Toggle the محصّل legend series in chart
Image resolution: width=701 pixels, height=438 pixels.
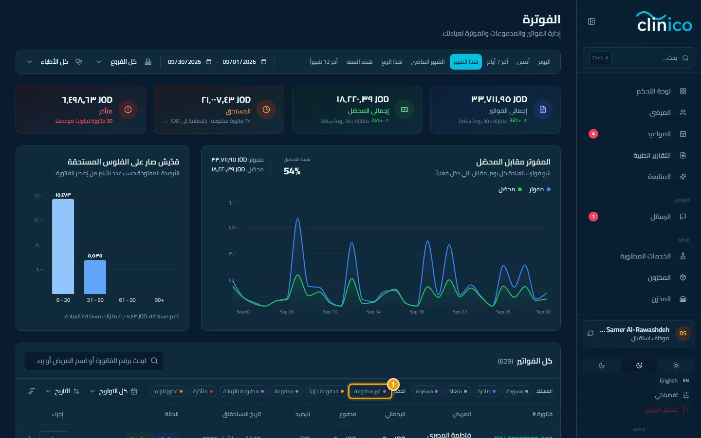coord(510,189)
